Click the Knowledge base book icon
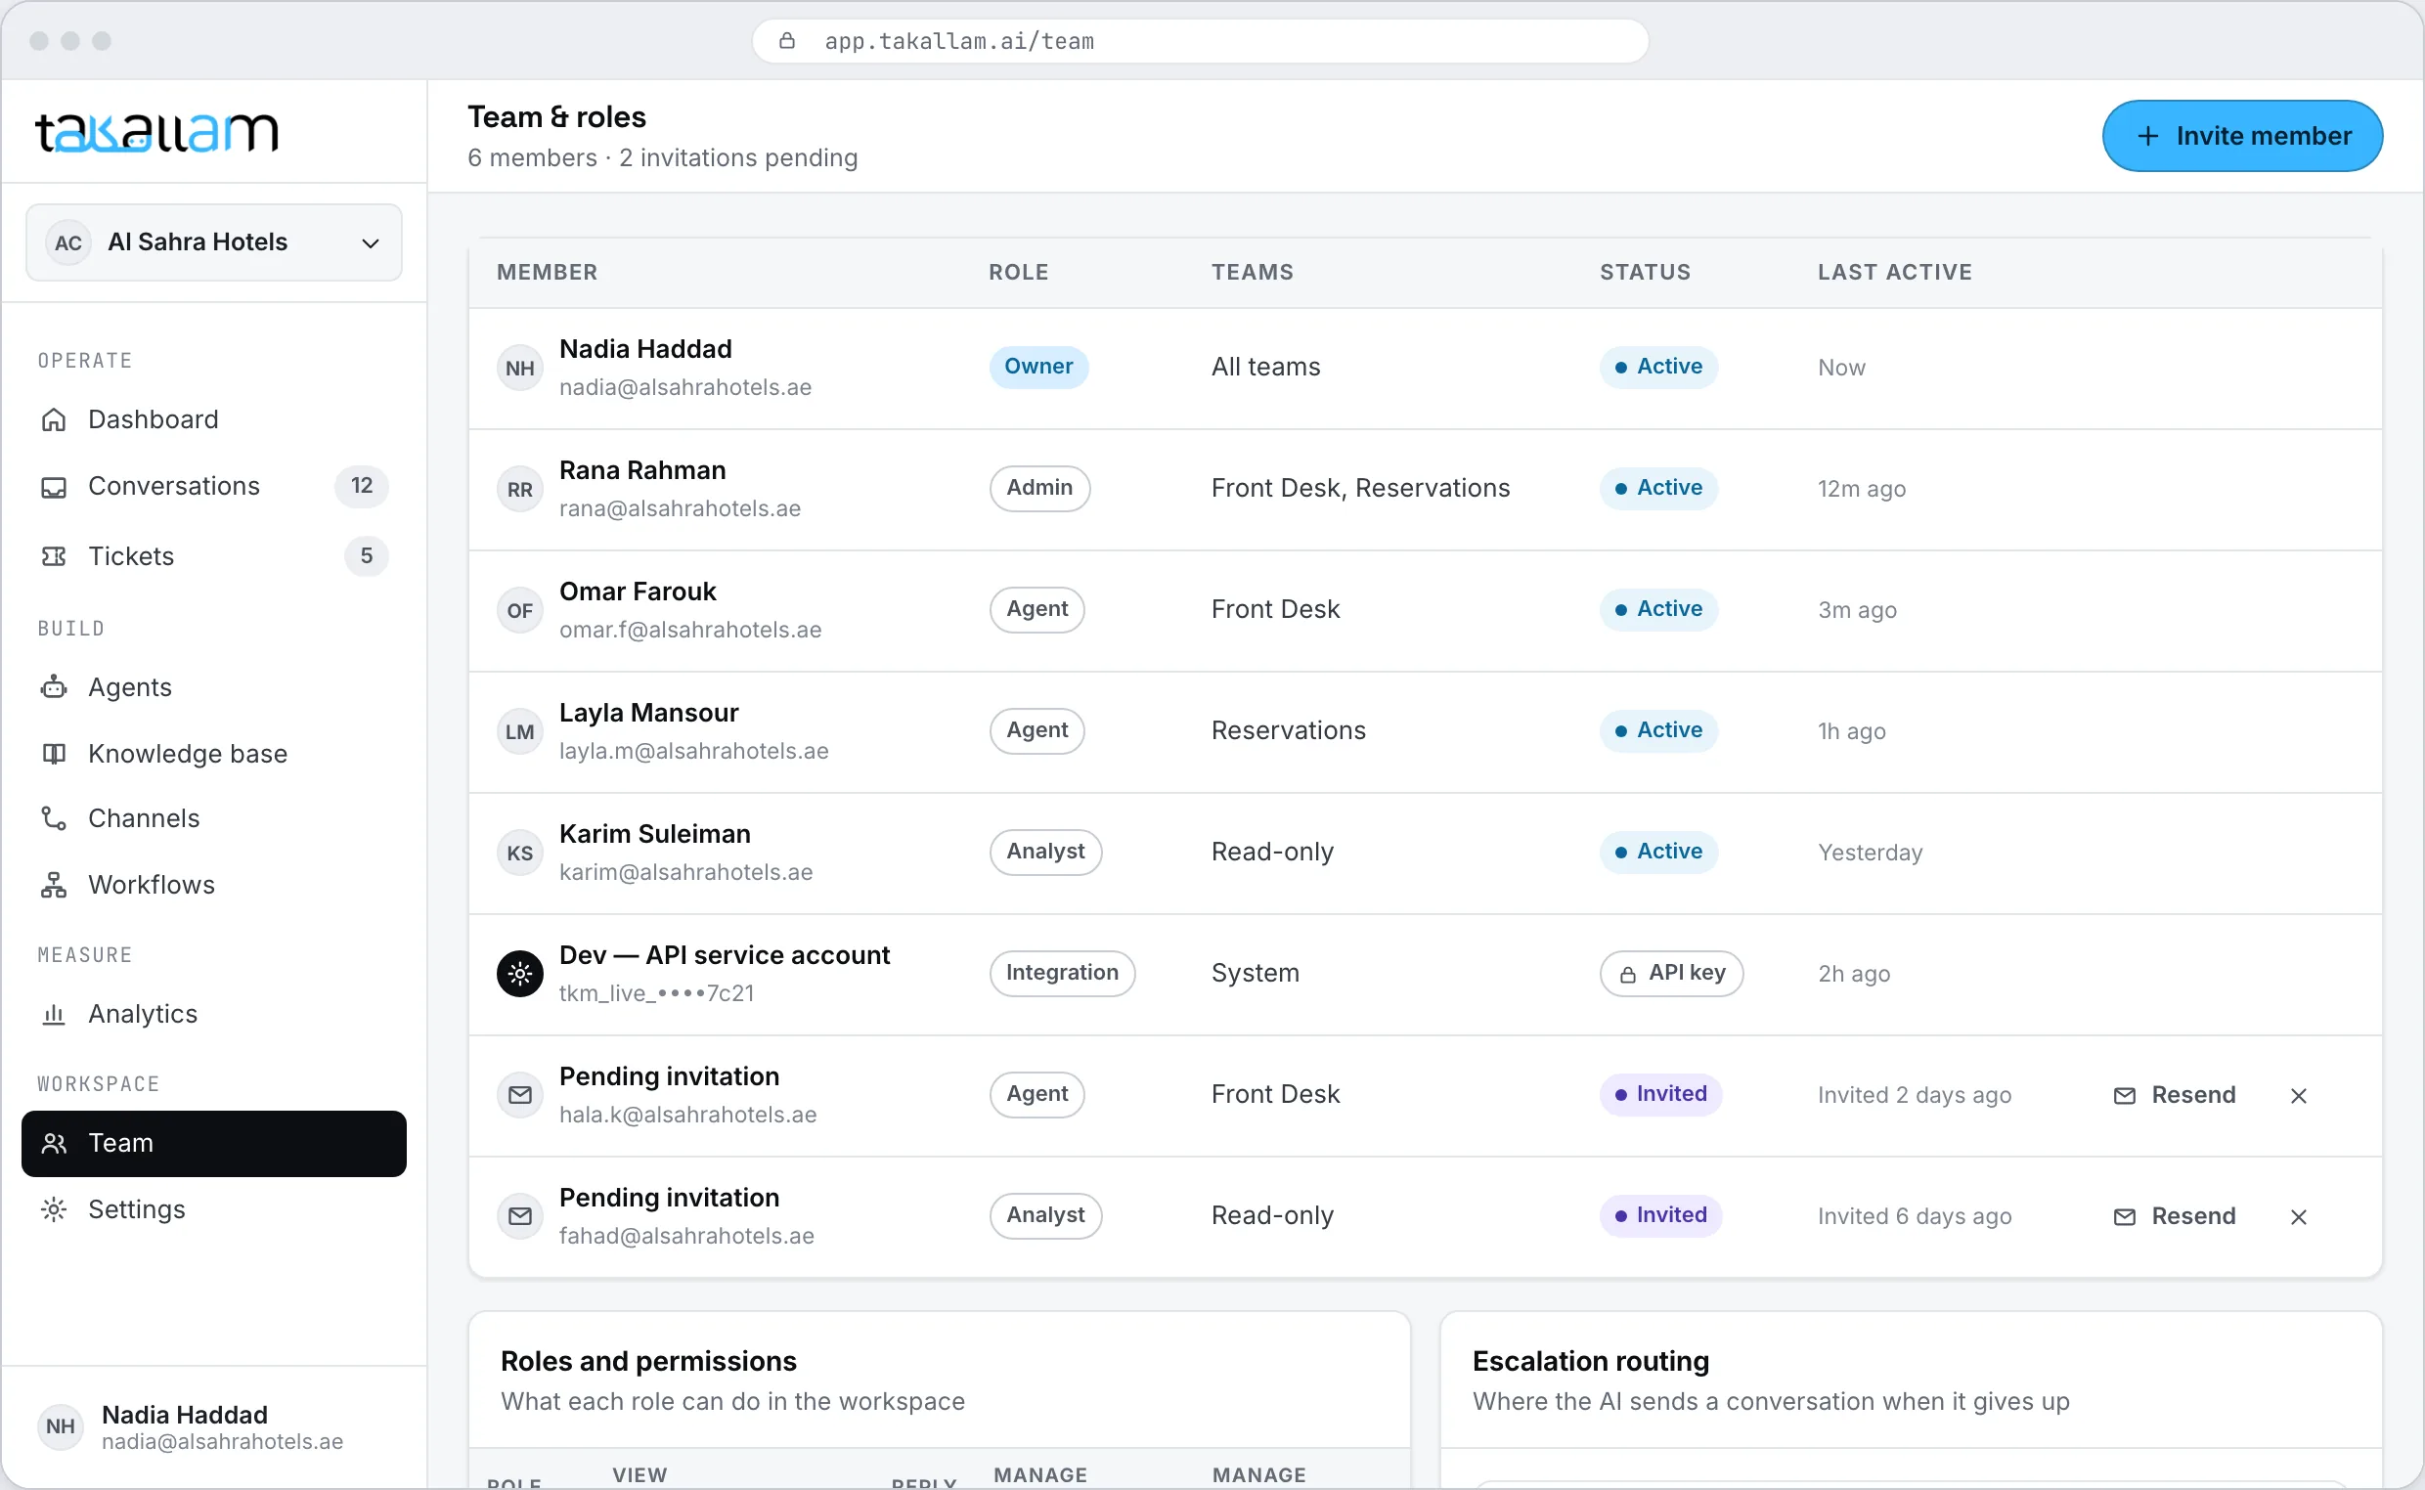2425x1490 pixels. 54,754
